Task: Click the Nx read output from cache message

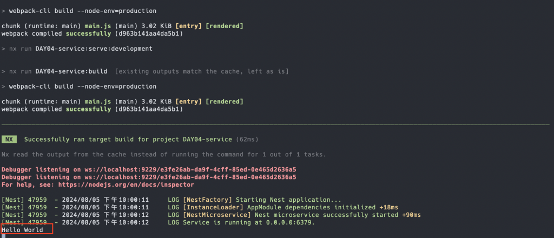Action: 164,154
